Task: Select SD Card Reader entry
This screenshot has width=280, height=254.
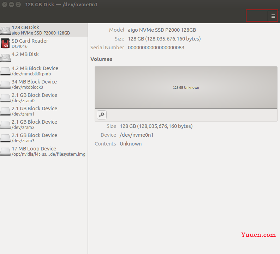Action: point(44,43)
